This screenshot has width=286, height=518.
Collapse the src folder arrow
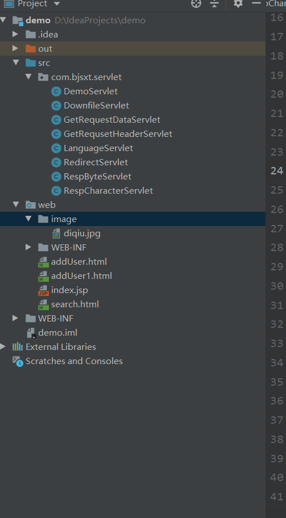tap(15, 62)
